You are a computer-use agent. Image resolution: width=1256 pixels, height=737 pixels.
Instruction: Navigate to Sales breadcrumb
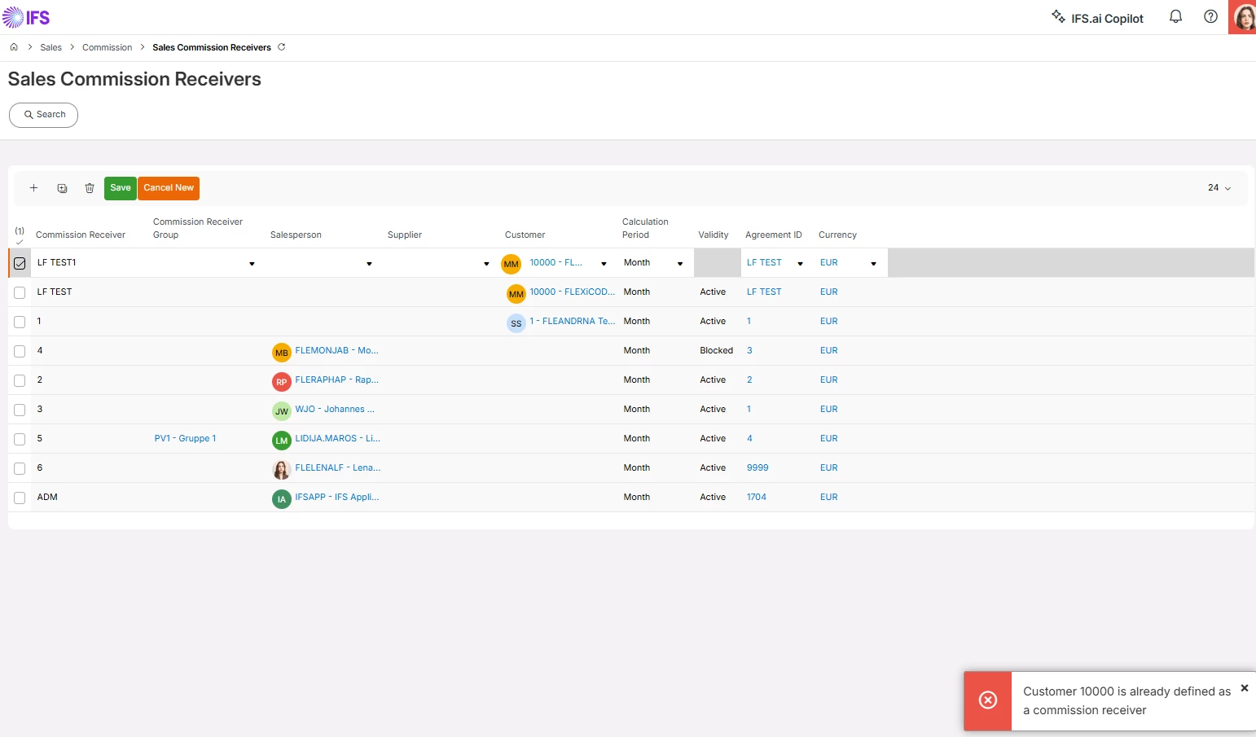click(x=51, y=47)
